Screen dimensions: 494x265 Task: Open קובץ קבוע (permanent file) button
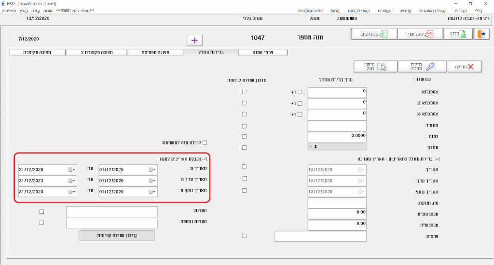coord(374,34)
